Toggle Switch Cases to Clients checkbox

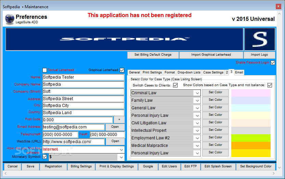[x=175, y=85]
